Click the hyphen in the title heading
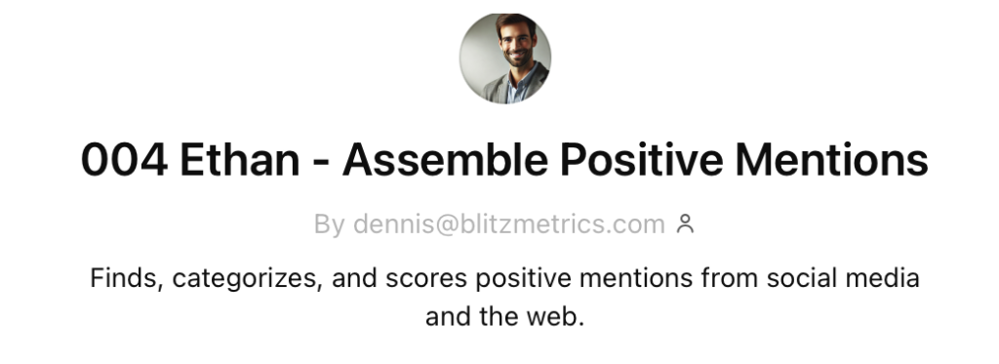The width and height of the screenshot is (999, 364). [x=321, y=162]
